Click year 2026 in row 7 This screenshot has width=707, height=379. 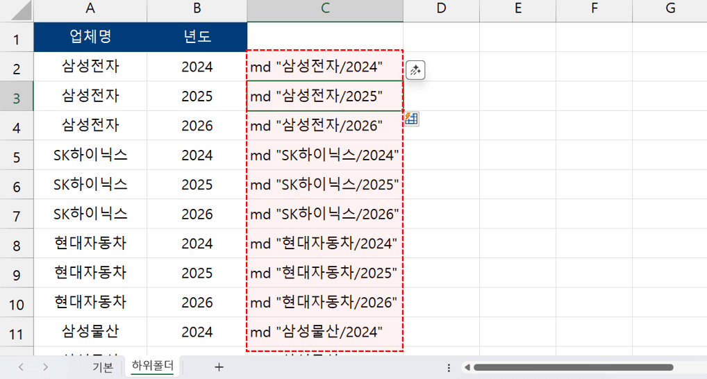coord(197,214)
